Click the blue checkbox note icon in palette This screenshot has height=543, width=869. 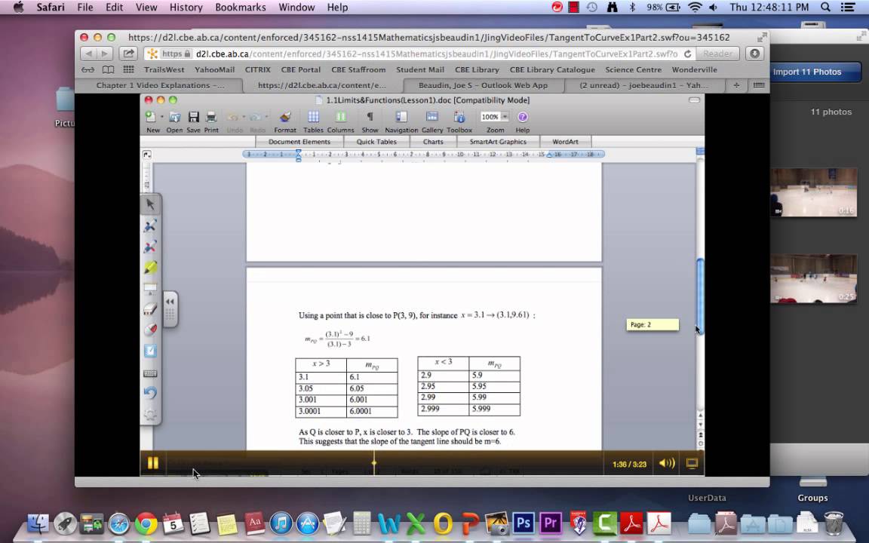(x=150, y=351)
